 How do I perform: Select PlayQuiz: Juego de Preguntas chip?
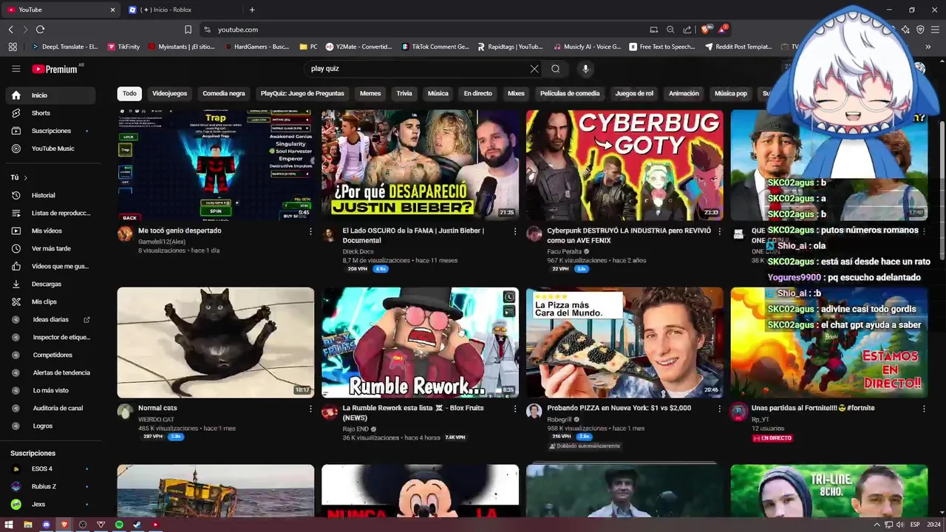[x=302, y=94]
